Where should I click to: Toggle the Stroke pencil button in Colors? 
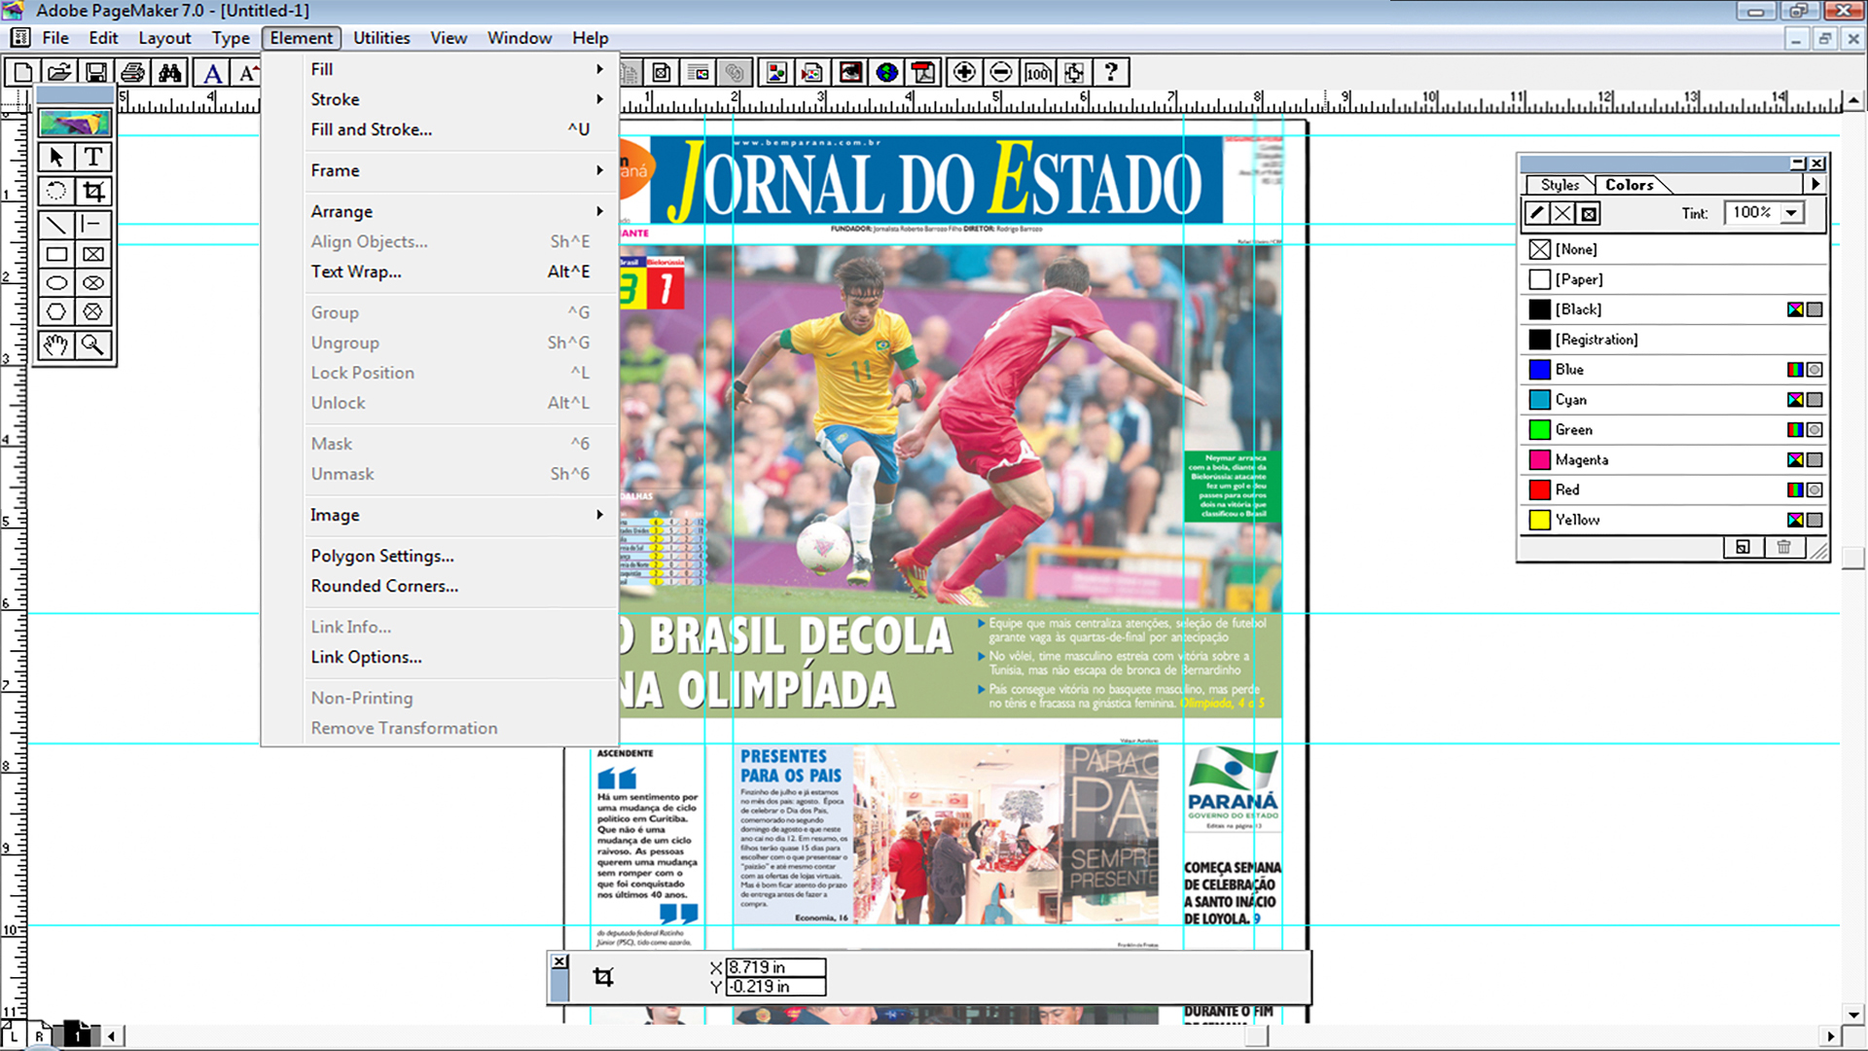(x=1537, y=213)
